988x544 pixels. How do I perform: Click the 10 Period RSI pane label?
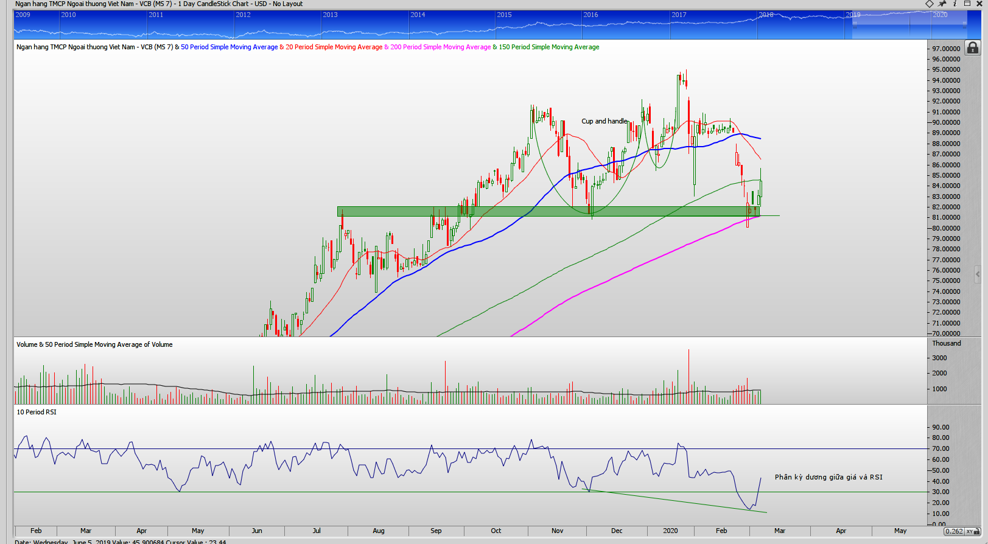click(x=37, y=412)
